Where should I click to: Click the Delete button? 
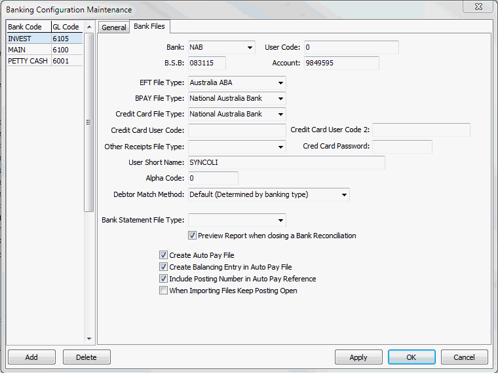tap(86, 357)
